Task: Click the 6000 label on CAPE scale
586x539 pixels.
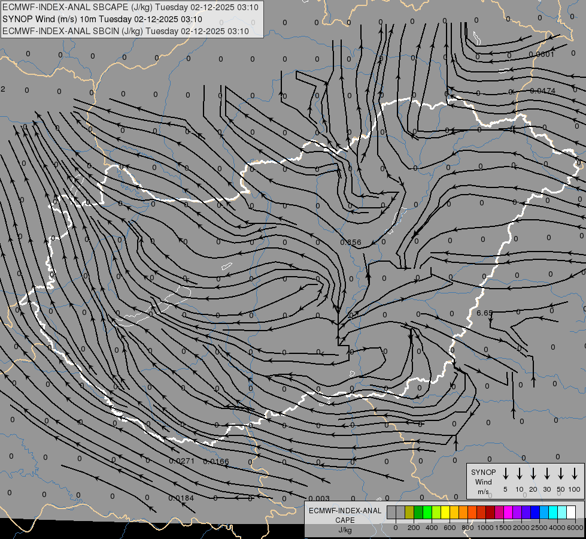Action: coord(575,528)
